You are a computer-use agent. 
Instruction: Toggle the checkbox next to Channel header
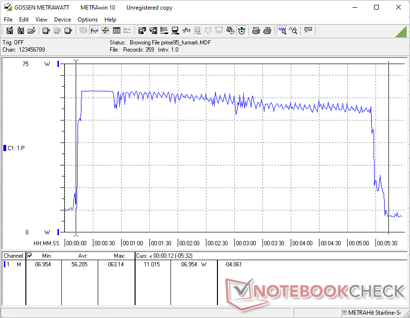(30, 256)
